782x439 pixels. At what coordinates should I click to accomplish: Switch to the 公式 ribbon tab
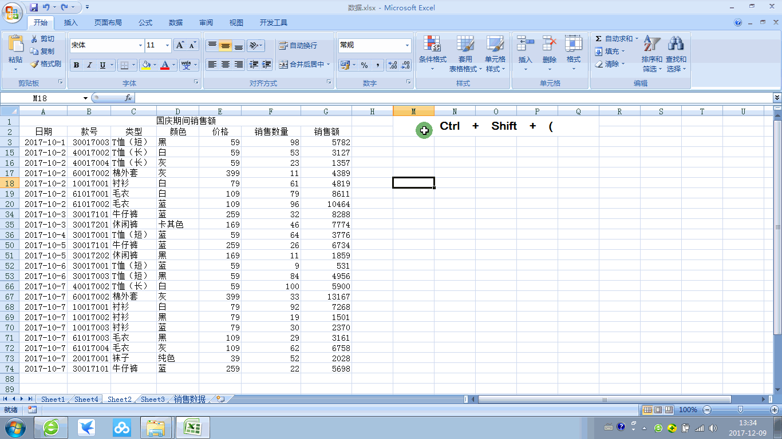(145, 23)
